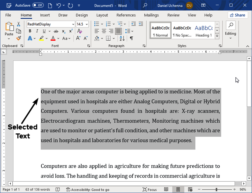Click the Format Painter brush icon
Viewport: 252px width, 193px height.
coord(18,38)
